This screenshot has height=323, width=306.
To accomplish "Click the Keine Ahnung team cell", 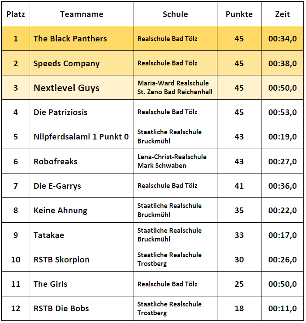I will pyautogui.click(x=60, y=210).
